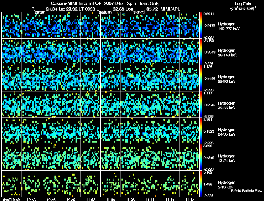Click the Hydrogen 149-227 keV panel at 10:50
Image resolution: width=264 pixels, height=201 pixels.
[x=12, y=25]
